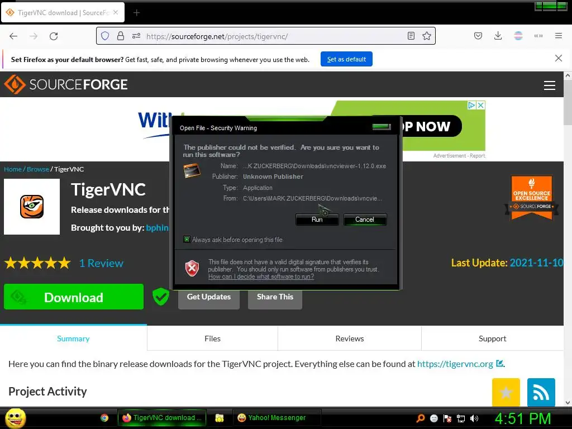This screenshot has height=429, width=572.
Task: Click the volume speaker tray icon
Action: coord(474,418)
